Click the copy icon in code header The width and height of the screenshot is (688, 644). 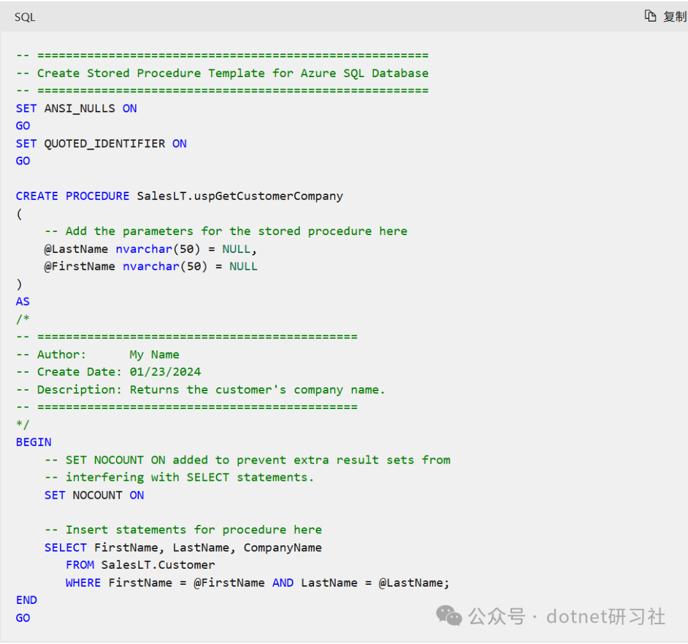pyautogui.click(x=650, y=16)
